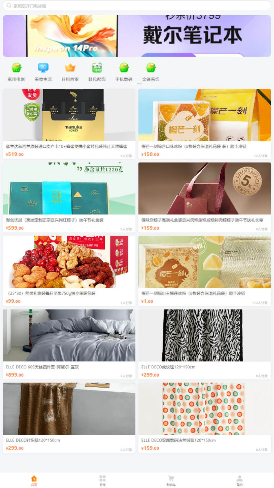274x488 pixels.
Task: Open the 美妆生活 category icon
Action: [x=43, y=68]
